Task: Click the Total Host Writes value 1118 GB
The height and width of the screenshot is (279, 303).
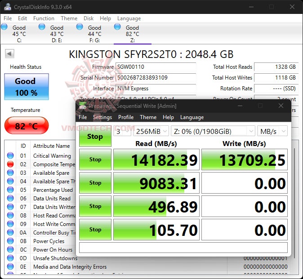Action: [276, 78]
